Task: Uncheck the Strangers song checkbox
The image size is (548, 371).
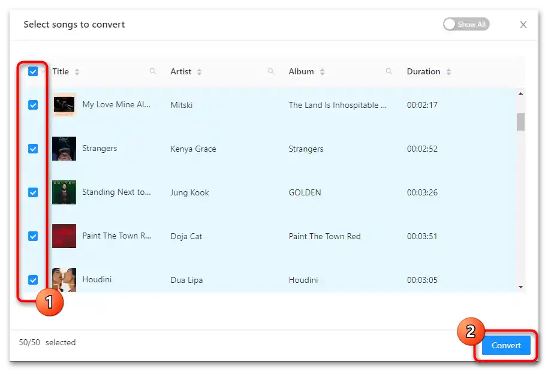Action: (x=33, y=149)
